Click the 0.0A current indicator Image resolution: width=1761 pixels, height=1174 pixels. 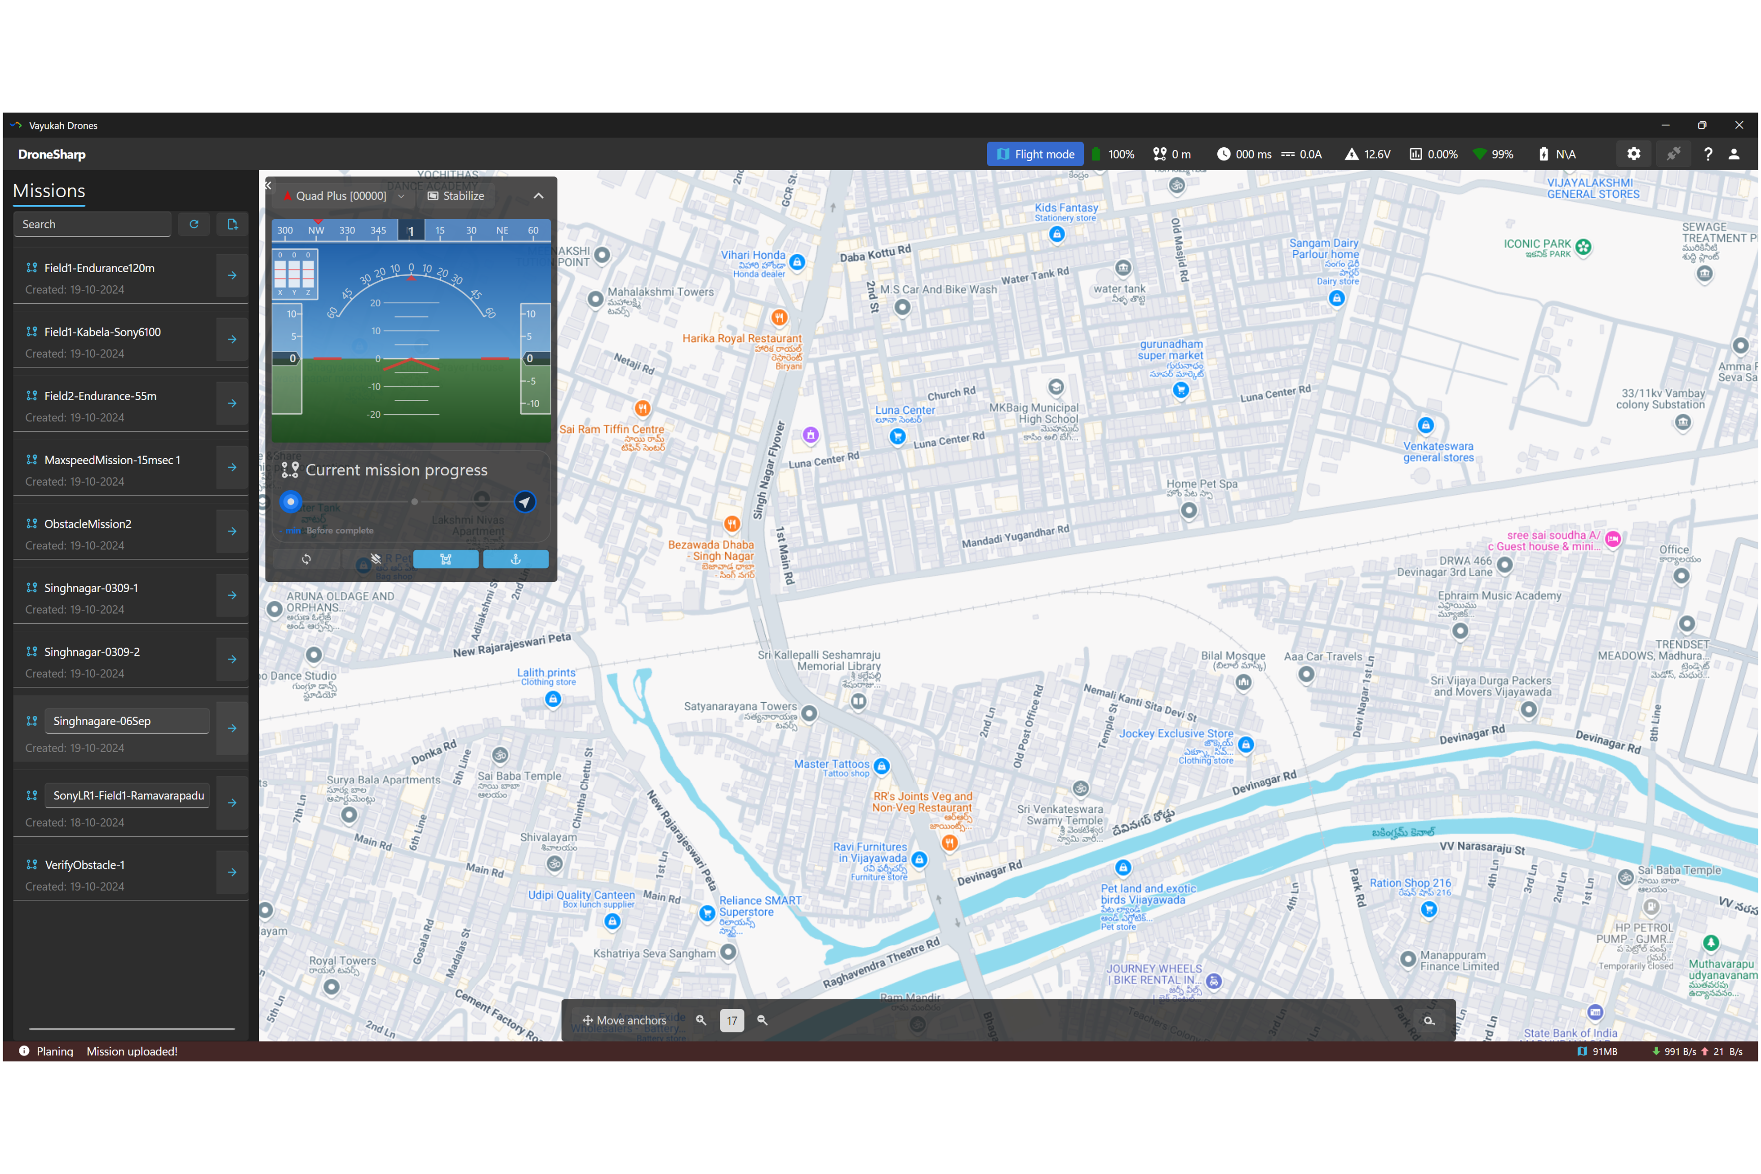coord(1301,154)
